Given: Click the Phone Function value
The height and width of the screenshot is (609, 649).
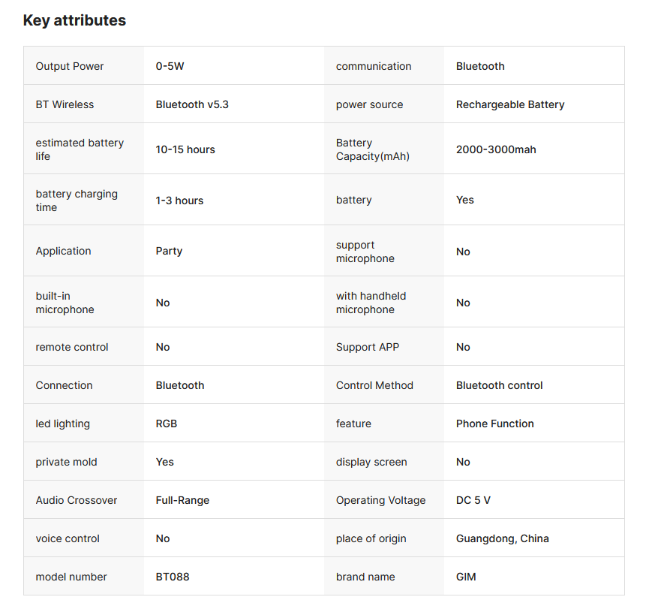Looking at the screenshot, I should (495, 424).
